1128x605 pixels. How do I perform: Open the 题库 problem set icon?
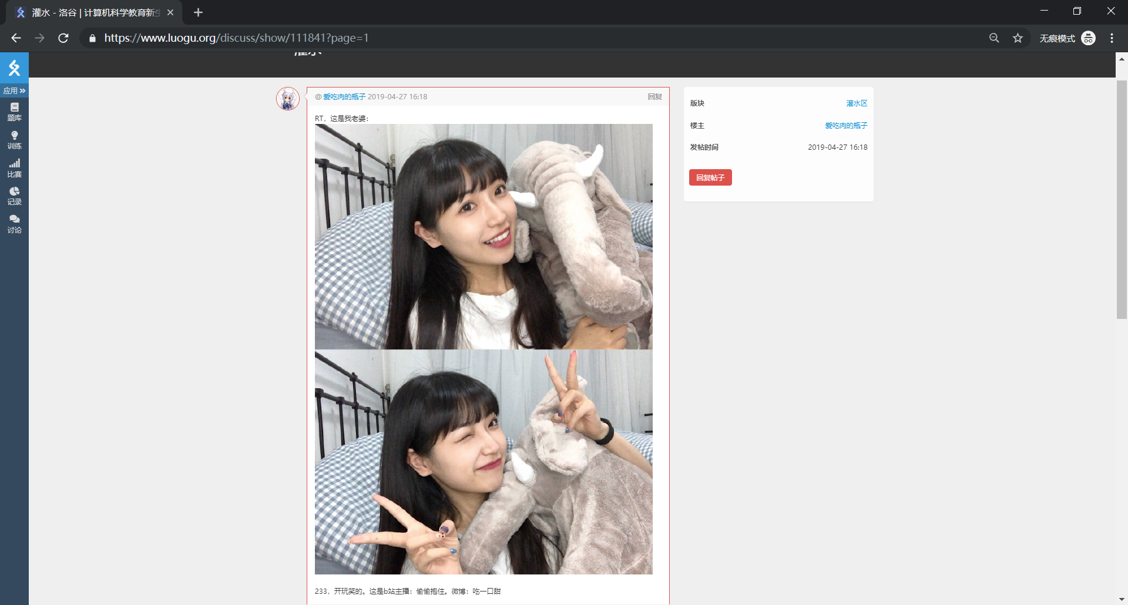coord(14,112)
